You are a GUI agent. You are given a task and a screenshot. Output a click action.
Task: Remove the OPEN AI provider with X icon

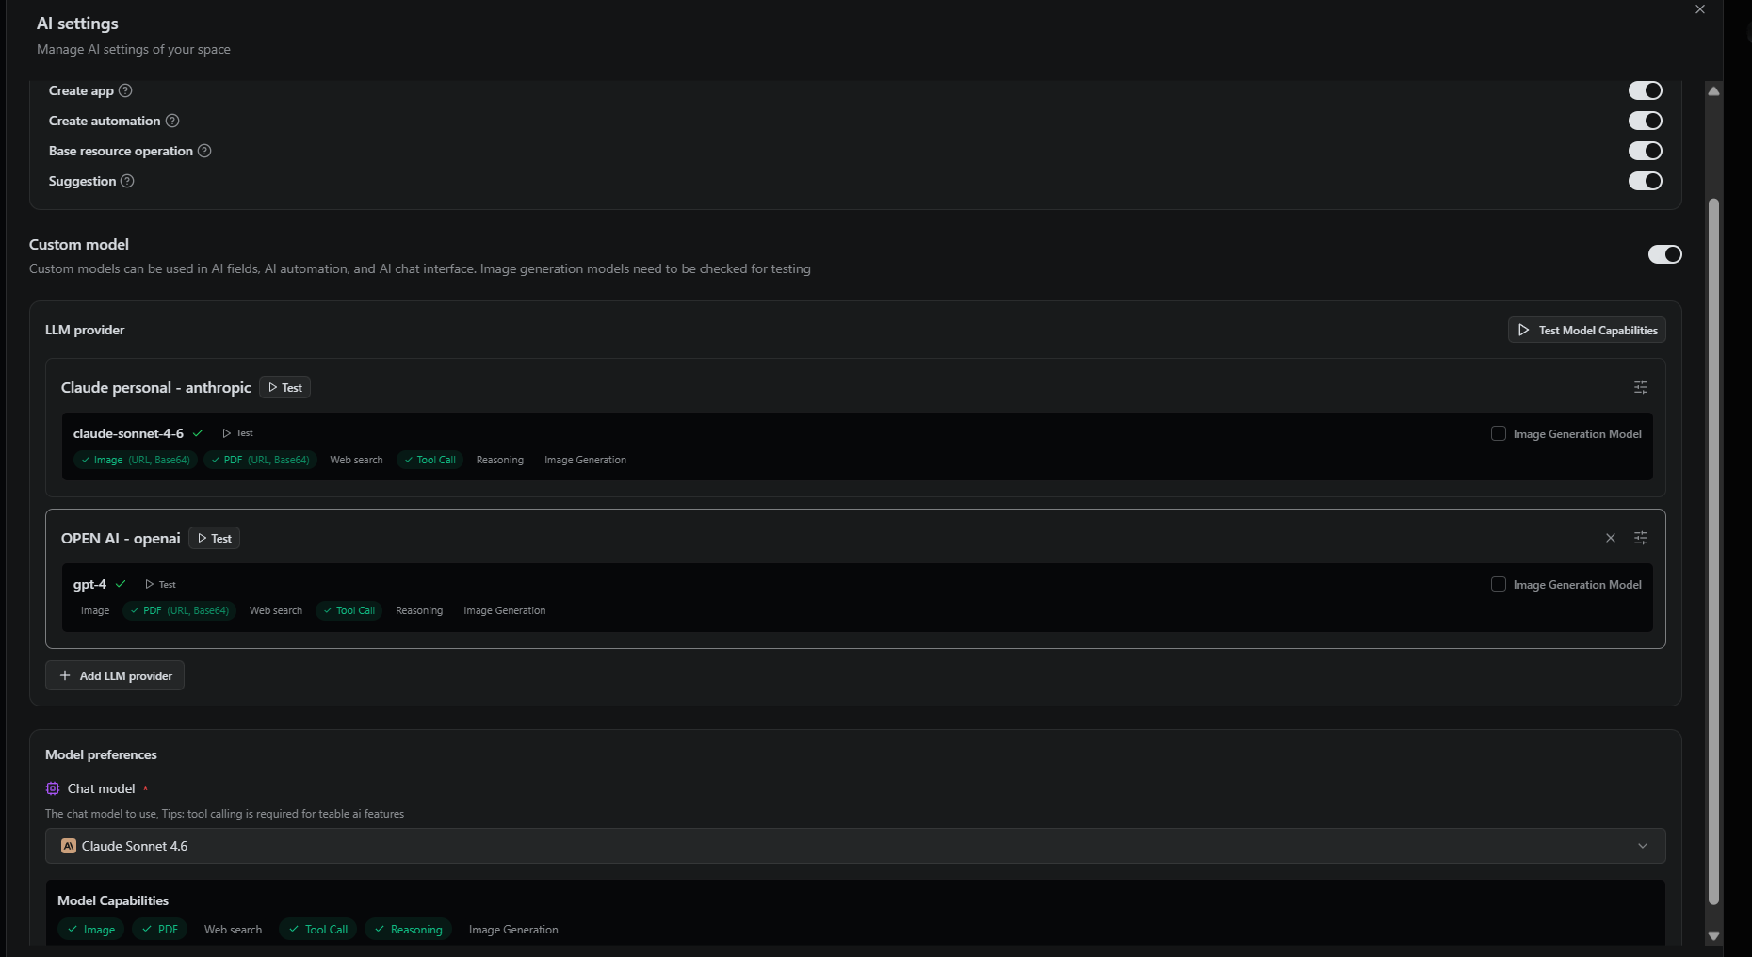[x=1611, y=538]
